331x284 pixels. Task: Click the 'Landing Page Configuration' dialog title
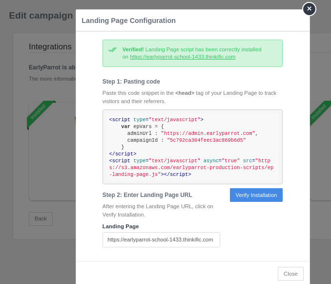(128, 21)
